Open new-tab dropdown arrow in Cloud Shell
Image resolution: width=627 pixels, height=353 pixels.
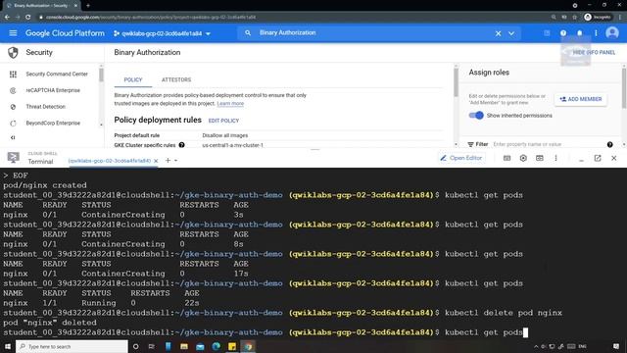pyautogui.click(x=175, y=161)
